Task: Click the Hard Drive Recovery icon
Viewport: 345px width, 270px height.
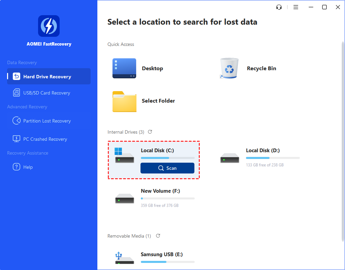Action: pyautogui.click(x=17, y=76)
